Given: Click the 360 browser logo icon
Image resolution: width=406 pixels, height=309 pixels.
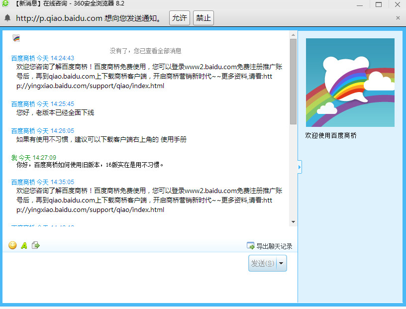Looking at the screenshot, I should click(x=5, y=3).
